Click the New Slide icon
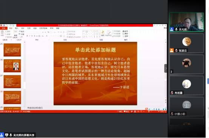The height and width of the screenshot is (138, 209). click(15, 34)
